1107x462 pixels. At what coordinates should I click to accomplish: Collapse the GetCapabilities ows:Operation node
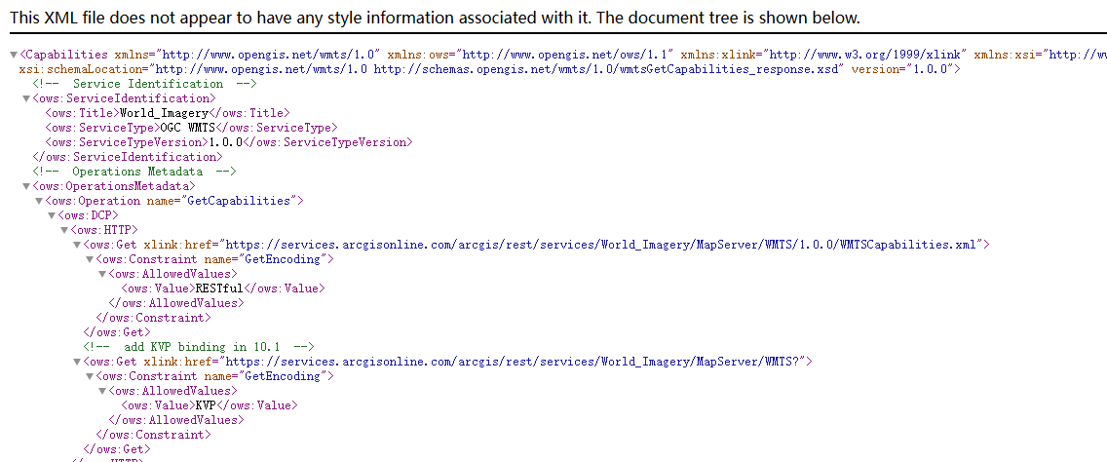click(x=39, y=202)
